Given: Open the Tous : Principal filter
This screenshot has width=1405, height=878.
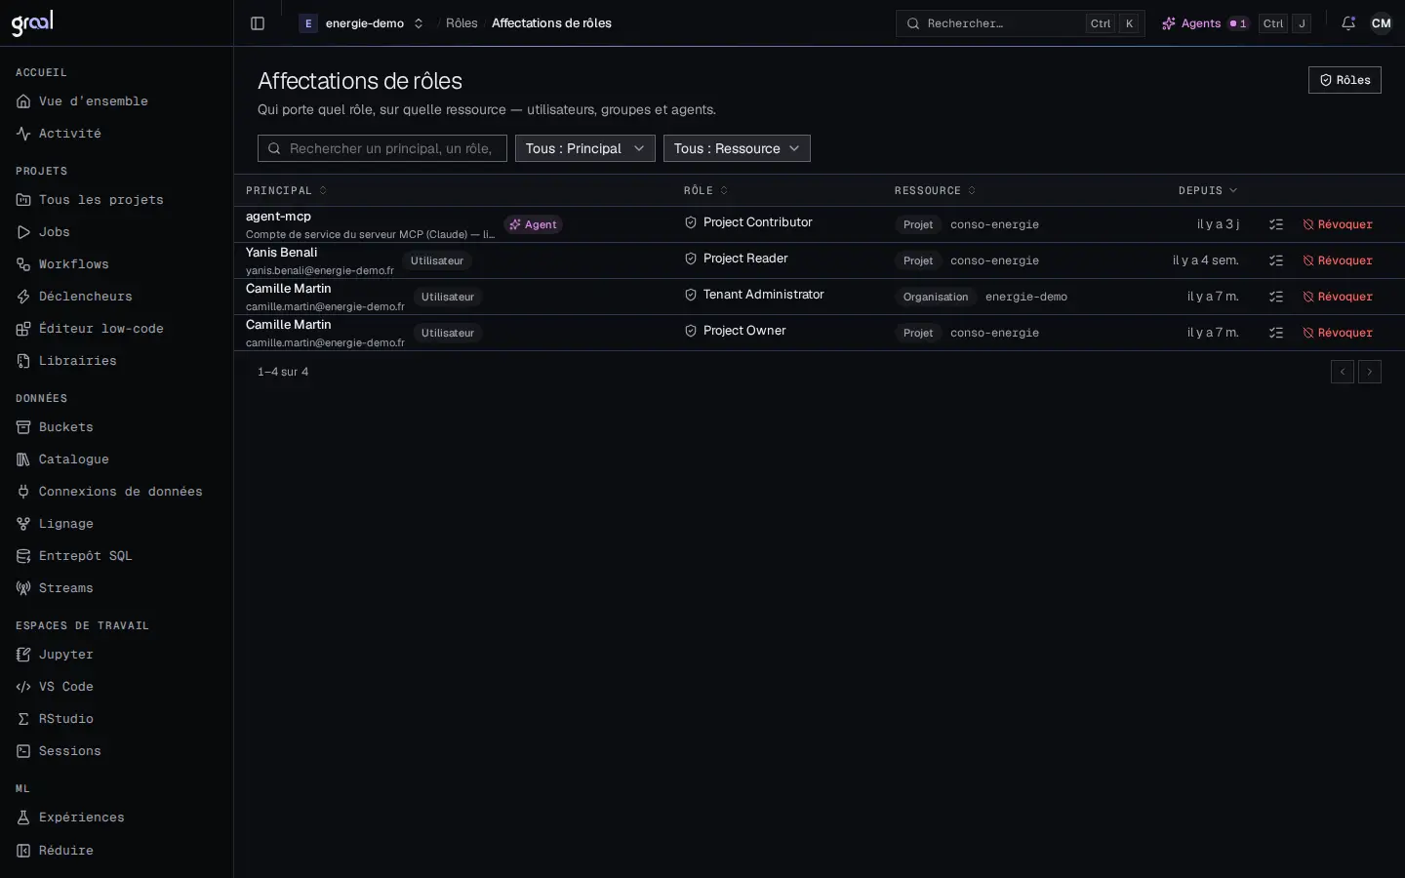Looking at the screenshot, I should coord(585,148).
